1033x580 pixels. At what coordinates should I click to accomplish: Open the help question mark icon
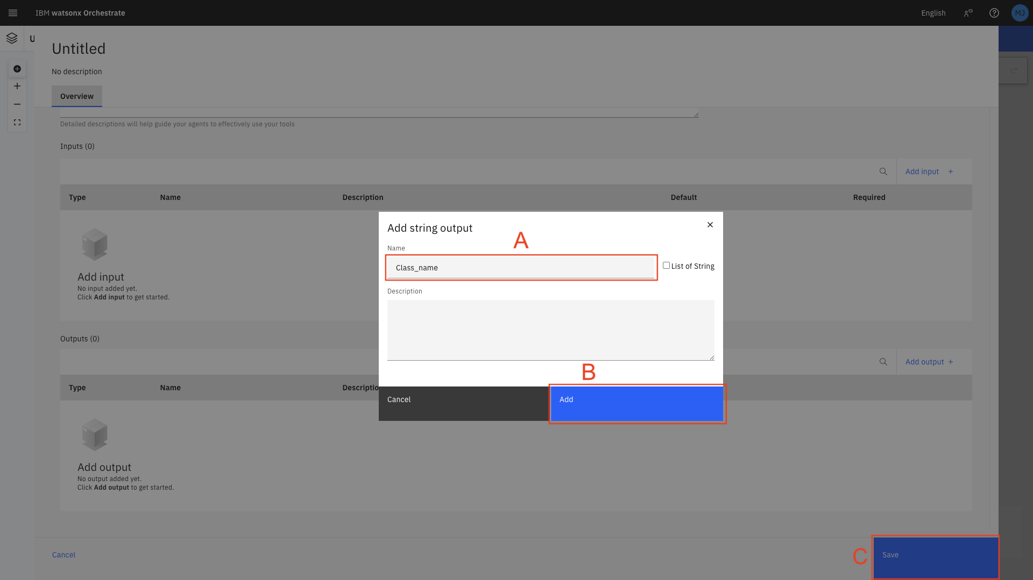point(994,13)
